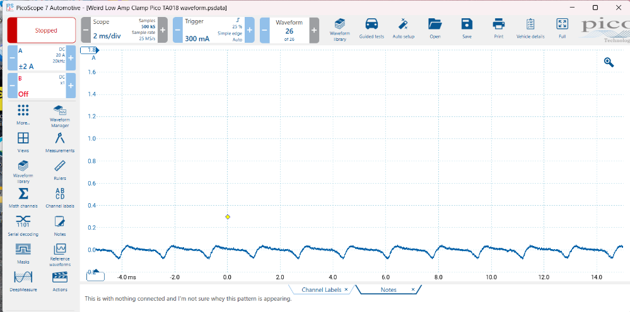Screen dimensions: 630x312
Task: Go to previous waveform buffer
Action: point(265,30)
